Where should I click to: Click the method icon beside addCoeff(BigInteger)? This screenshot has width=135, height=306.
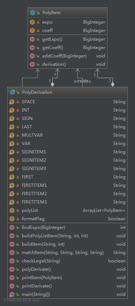(32, 56)
